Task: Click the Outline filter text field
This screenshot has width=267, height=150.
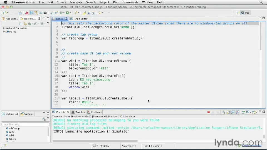Action: (26, 124)
